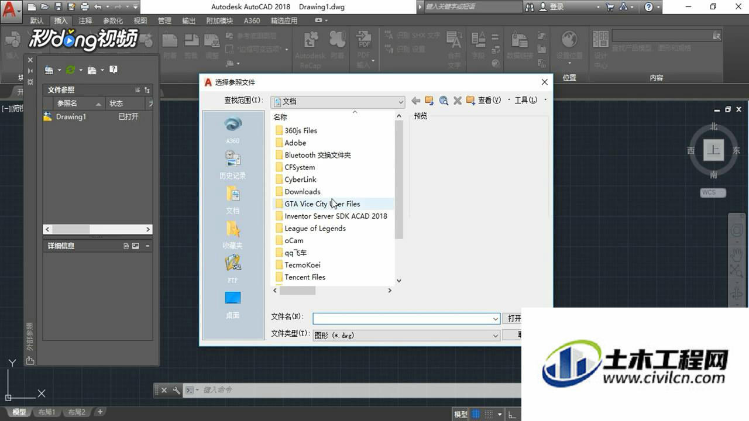This screenshot has width=749, height=421.
Task: Click the 打开 button in dialog
Action: (x=513, y=319)
